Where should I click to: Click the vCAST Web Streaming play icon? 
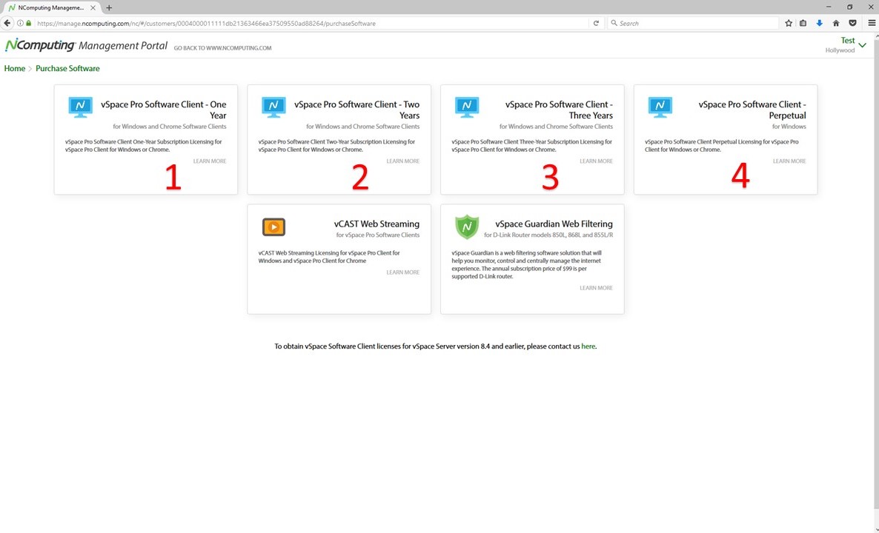pyautogui.click(x=273, y=227)
